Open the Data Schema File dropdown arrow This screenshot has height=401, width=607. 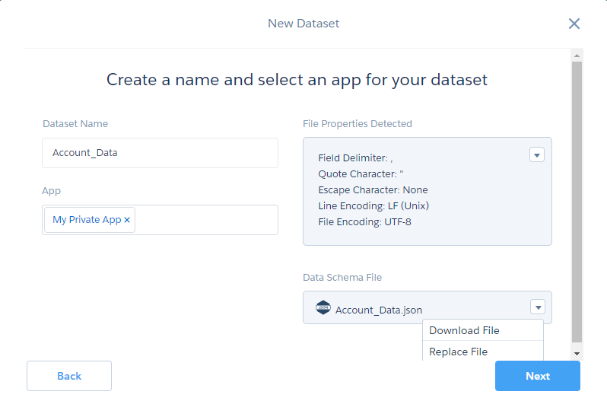tap(538, 307)
